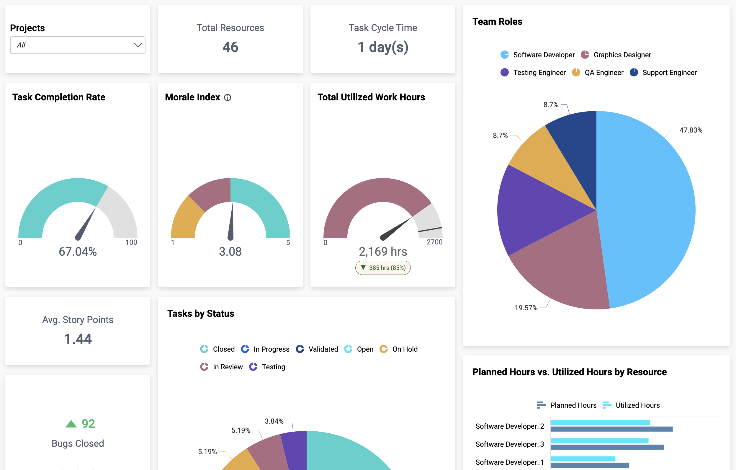Viewport: 736px width, 470px height.
Task: Click the Testing Engineer legend icon
Action: (504, 72)
